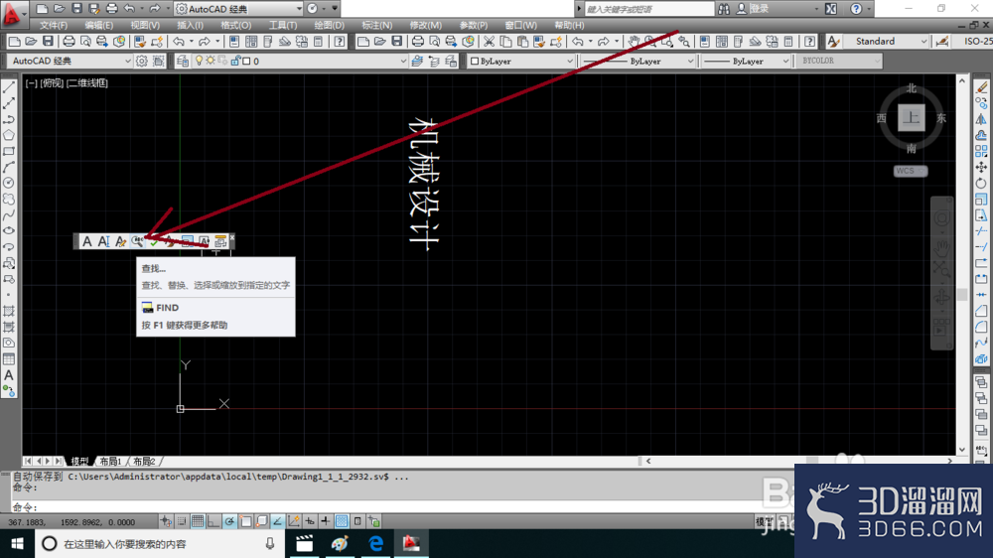Click vertical scrollbar down arrow
Image resolution: width=993 pixels, height=558 pixels.
point(962,450)
